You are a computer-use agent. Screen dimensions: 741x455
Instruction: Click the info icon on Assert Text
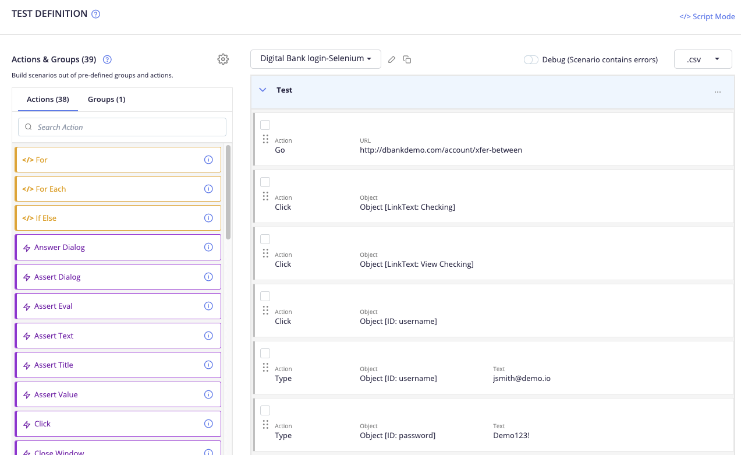coord(208,336)
